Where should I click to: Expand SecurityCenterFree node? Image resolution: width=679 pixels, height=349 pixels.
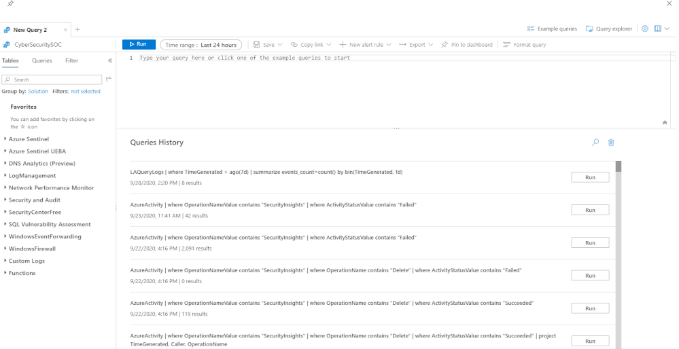[x=5, y=212]
